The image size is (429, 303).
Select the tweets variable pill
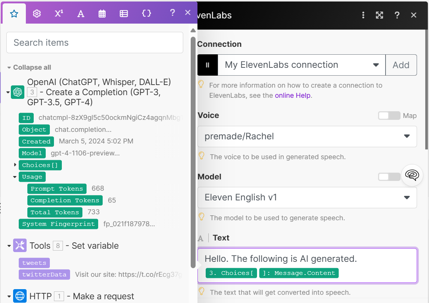coord(34,263)
